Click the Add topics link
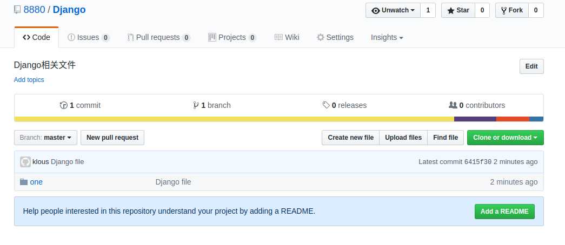The image size is (565, 245). click(29, 80)
